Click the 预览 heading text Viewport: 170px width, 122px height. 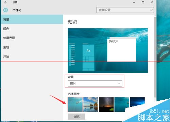72,22
